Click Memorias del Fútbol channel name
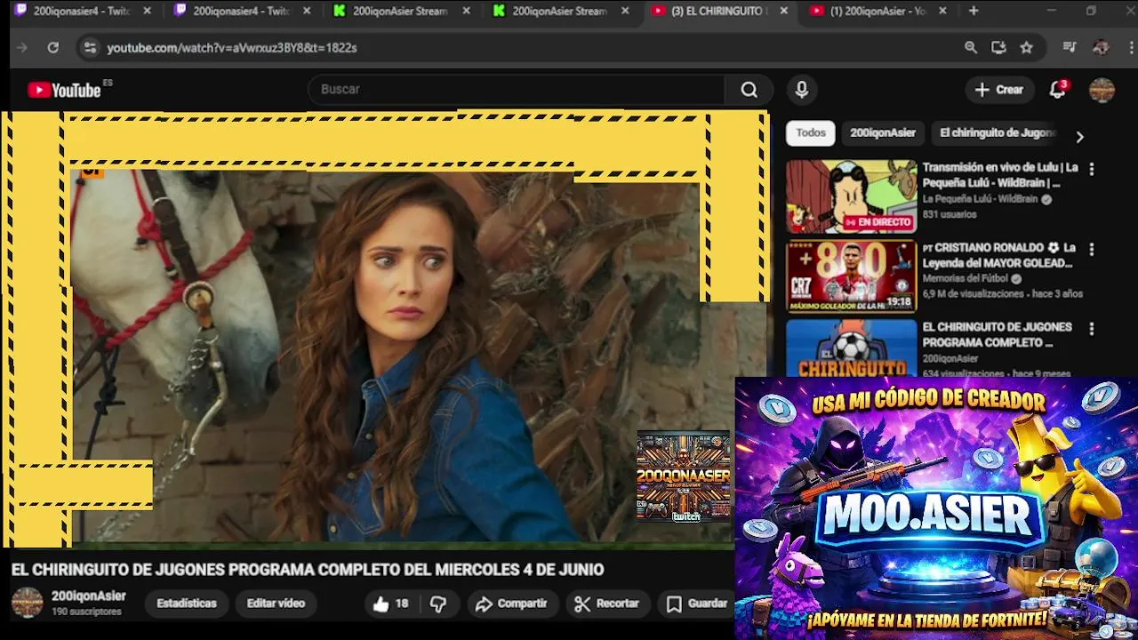1138x640 pixels. click(966, 279)
